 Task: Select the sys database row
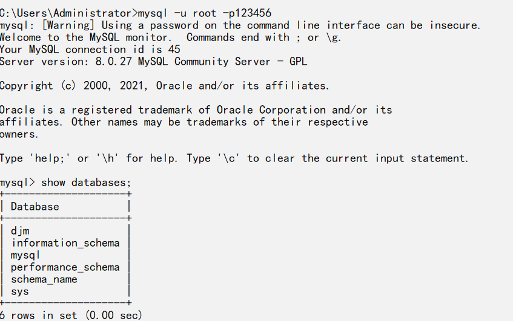tap(19, 291)
